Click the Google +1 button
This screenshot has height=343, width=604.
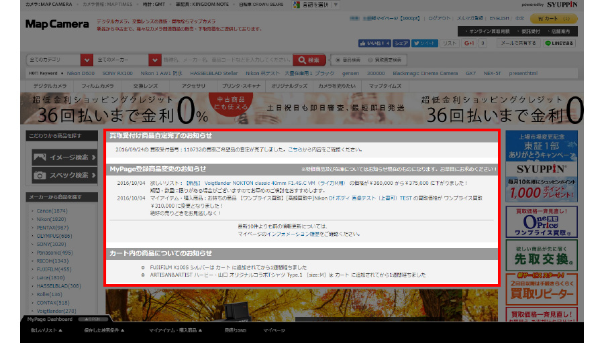[x=469, y=43]
